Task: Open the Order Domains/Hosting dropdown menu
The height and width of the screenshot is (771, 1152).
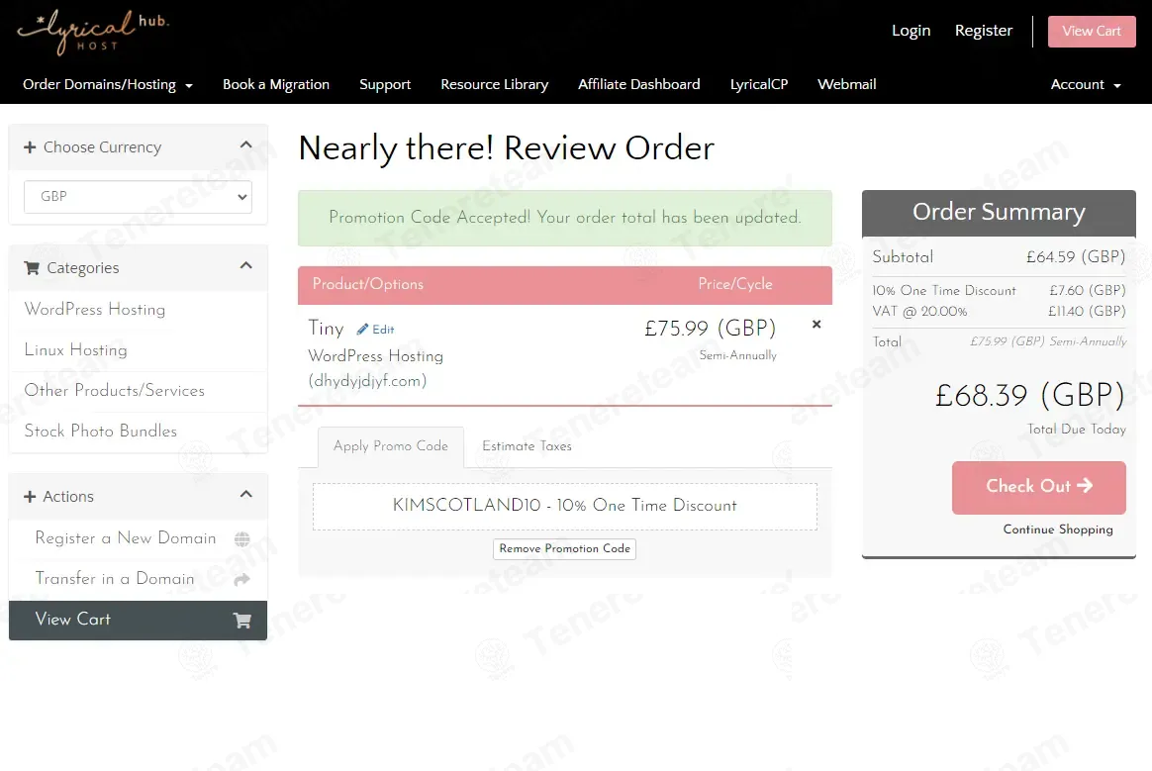Action: click(x=108, y=84)
